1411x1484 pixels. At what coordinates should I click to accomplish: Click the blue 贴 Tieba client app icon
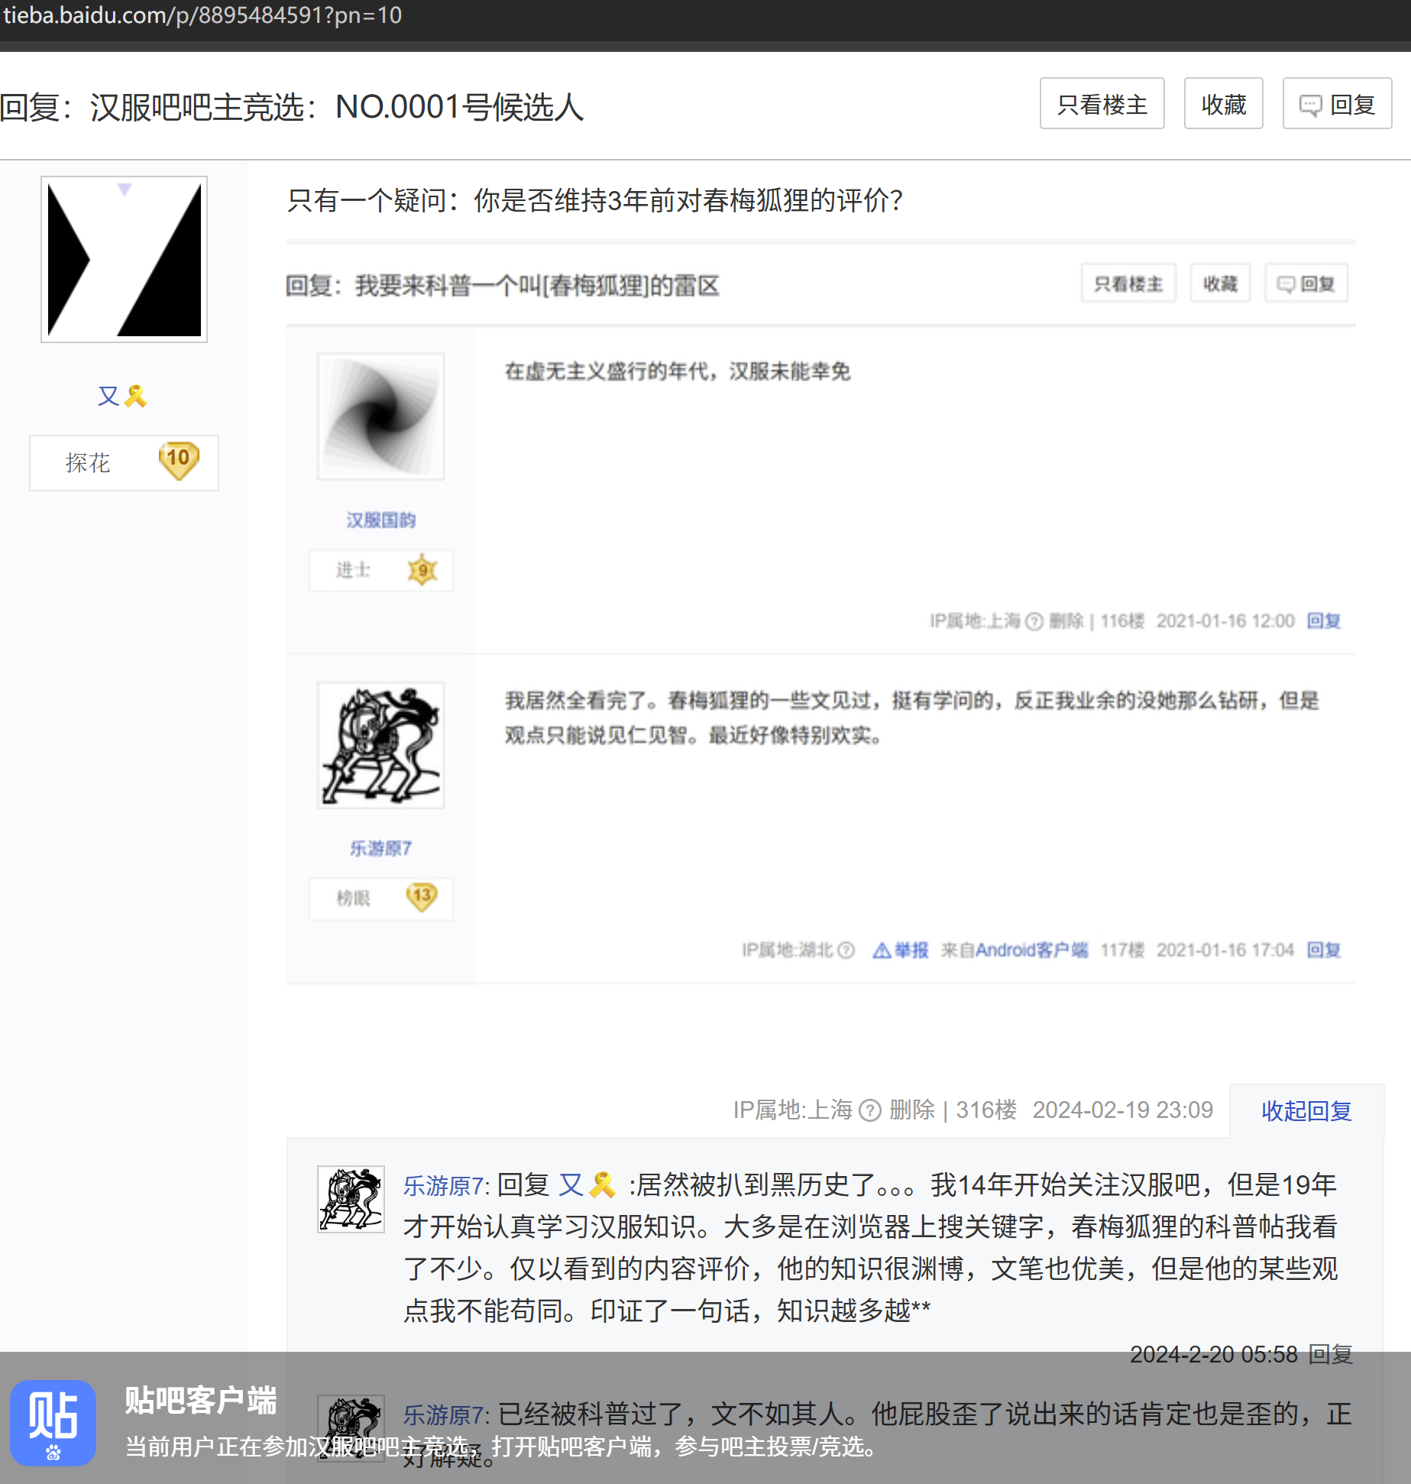tap(53, 1423)
